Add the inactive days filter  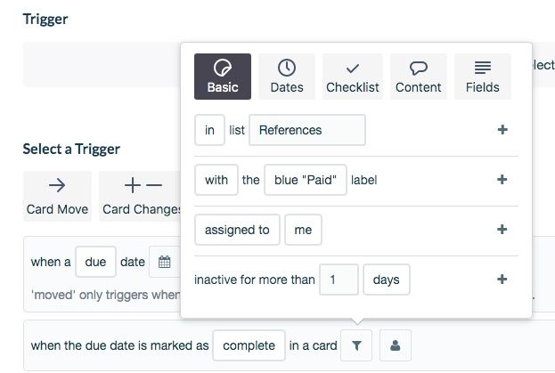pyautogui.click(x=502, y=280)
